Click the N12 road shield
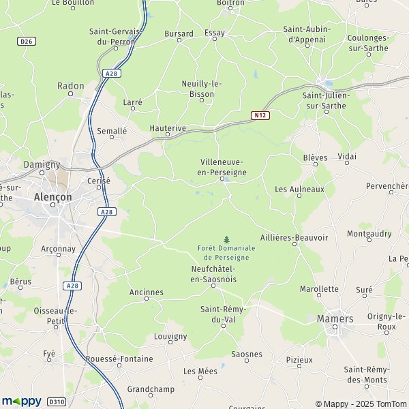409x409 pixels. 260,115
